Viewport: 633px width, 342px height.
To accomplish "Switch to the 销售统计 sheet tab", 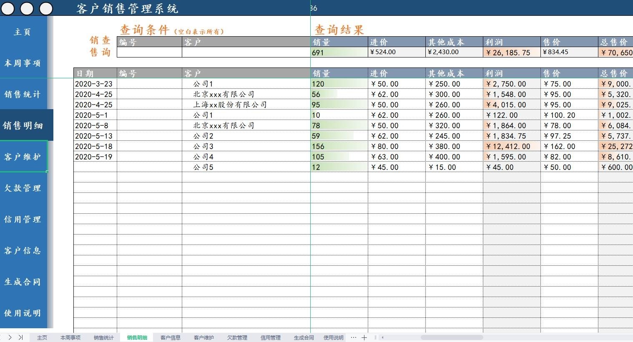I will pyautogui.click(x=104, y=337).
